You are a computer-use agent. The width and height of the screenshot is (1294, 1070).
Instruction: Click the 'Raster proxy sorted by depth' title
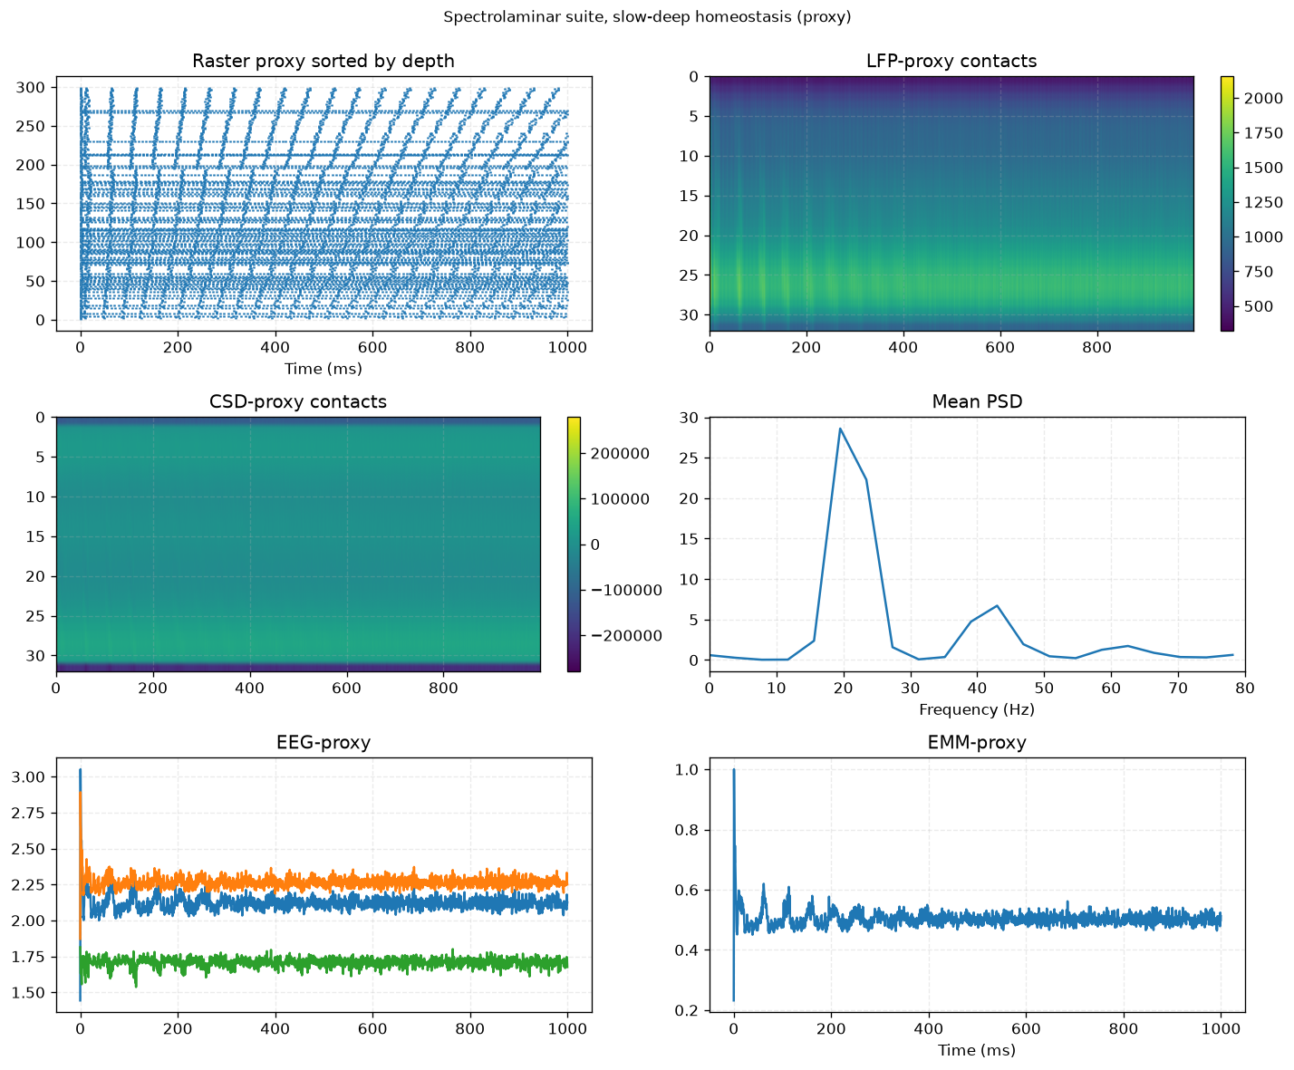tap(323, 62)
